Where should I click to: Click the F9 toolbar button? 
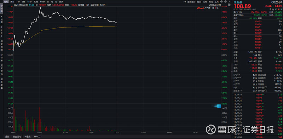(184, 2)
